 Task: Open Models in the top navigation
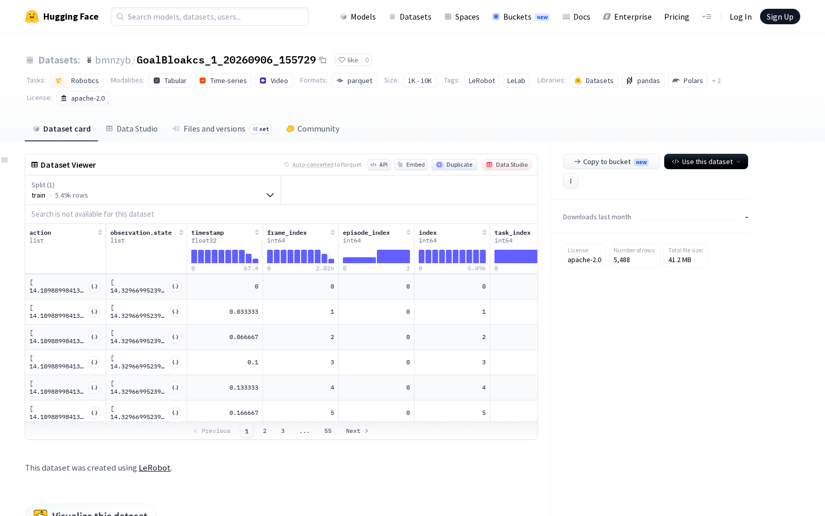[358, 17]
